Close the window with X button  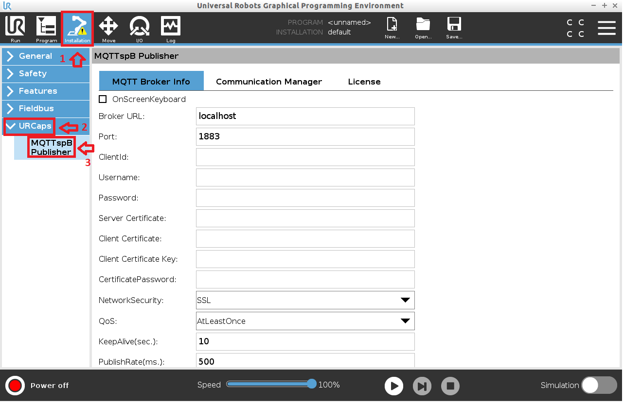(614, 6)
